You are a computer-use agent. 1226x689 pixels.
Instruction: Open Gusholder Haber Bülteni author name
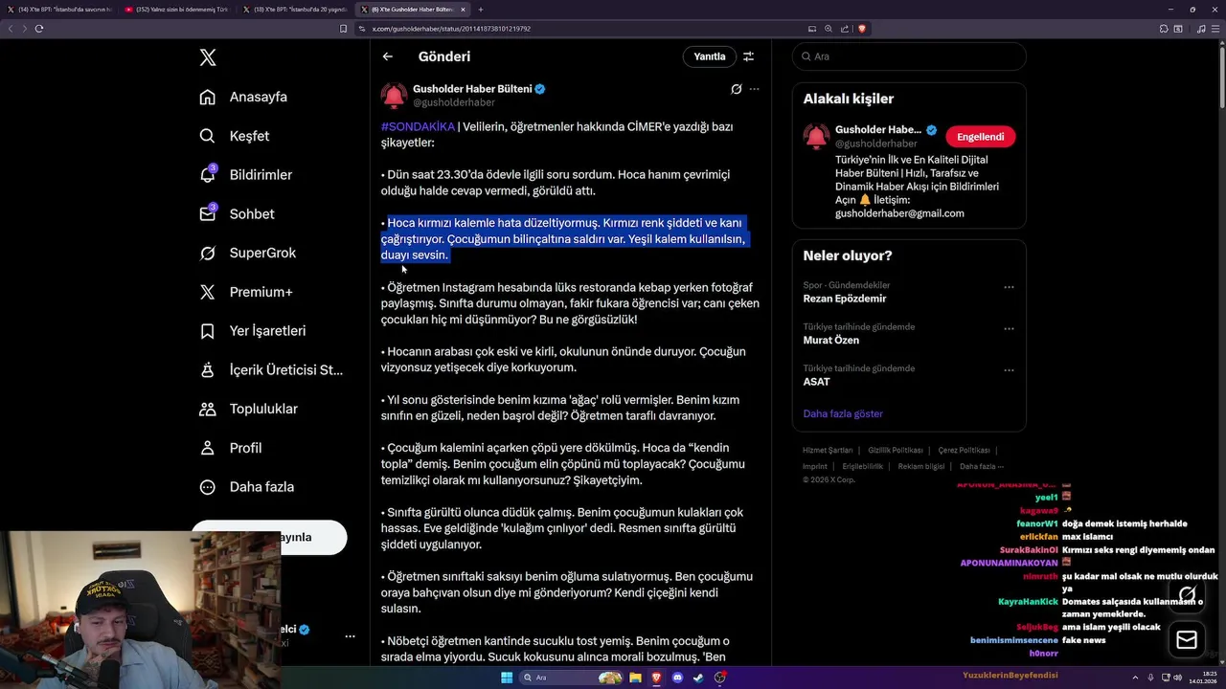[472, 89]
